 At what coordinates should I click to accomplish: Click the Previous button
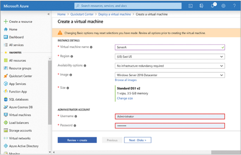(x=112, y=140)
